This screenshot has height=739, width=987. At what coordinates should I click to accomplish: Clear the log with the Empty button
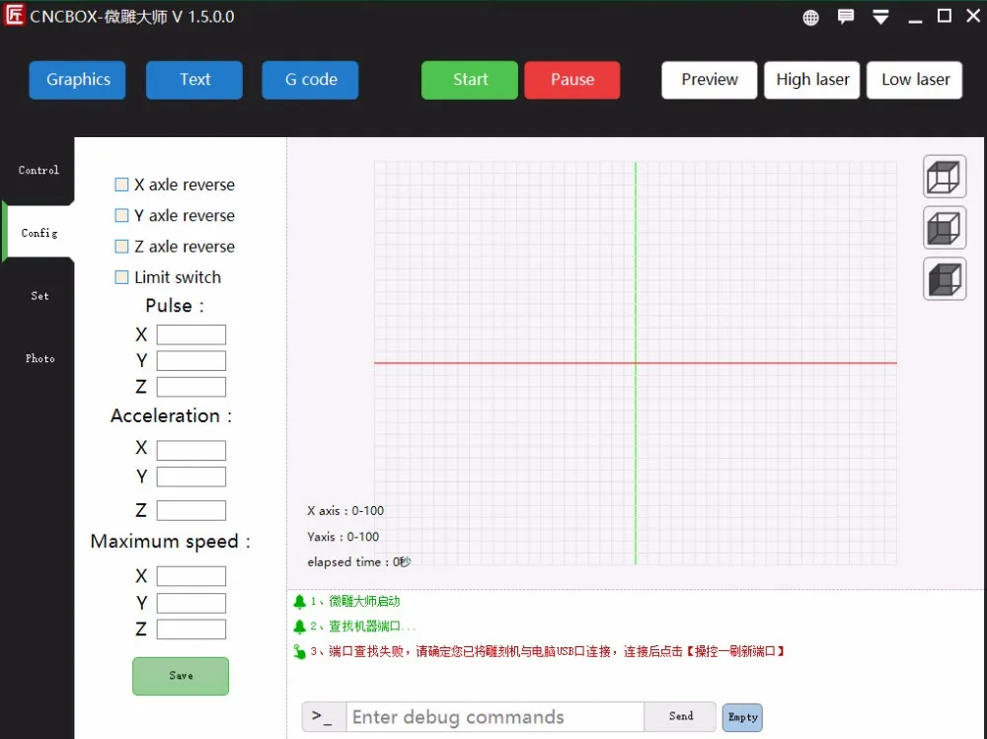(742, 717)
